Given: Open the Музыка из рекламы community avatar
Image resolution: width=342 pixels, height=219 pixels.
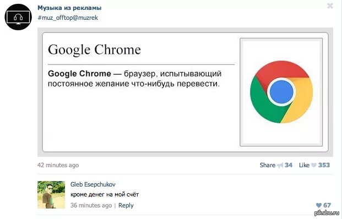Looking at the screenshot, I should pyautogui.click(x=18, y=17).
